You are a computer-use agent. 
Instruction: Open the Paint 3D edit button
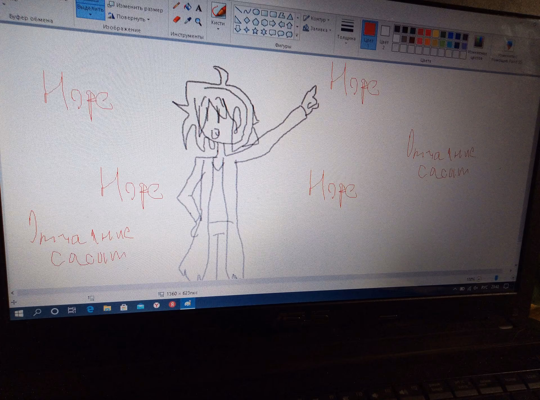click(x=507, y=52)
